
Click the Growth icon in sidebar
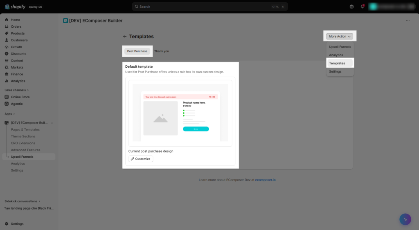point(7,47)
